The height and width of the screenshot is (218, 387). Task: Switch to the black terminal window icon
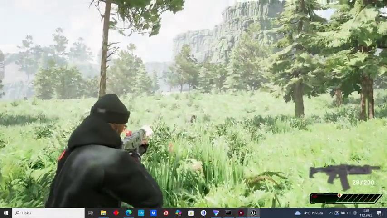(x=228, y=213)
